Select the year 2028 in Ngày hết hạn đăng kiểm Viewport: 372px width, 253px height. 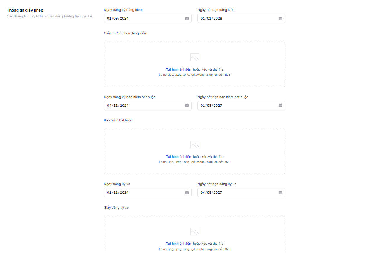[x=218, y=18]
